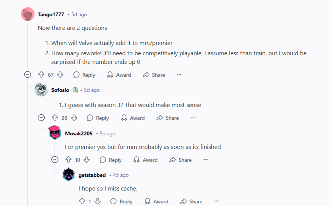
Task: Collapse Sofosio's reply thread
Action: [41, 118]
